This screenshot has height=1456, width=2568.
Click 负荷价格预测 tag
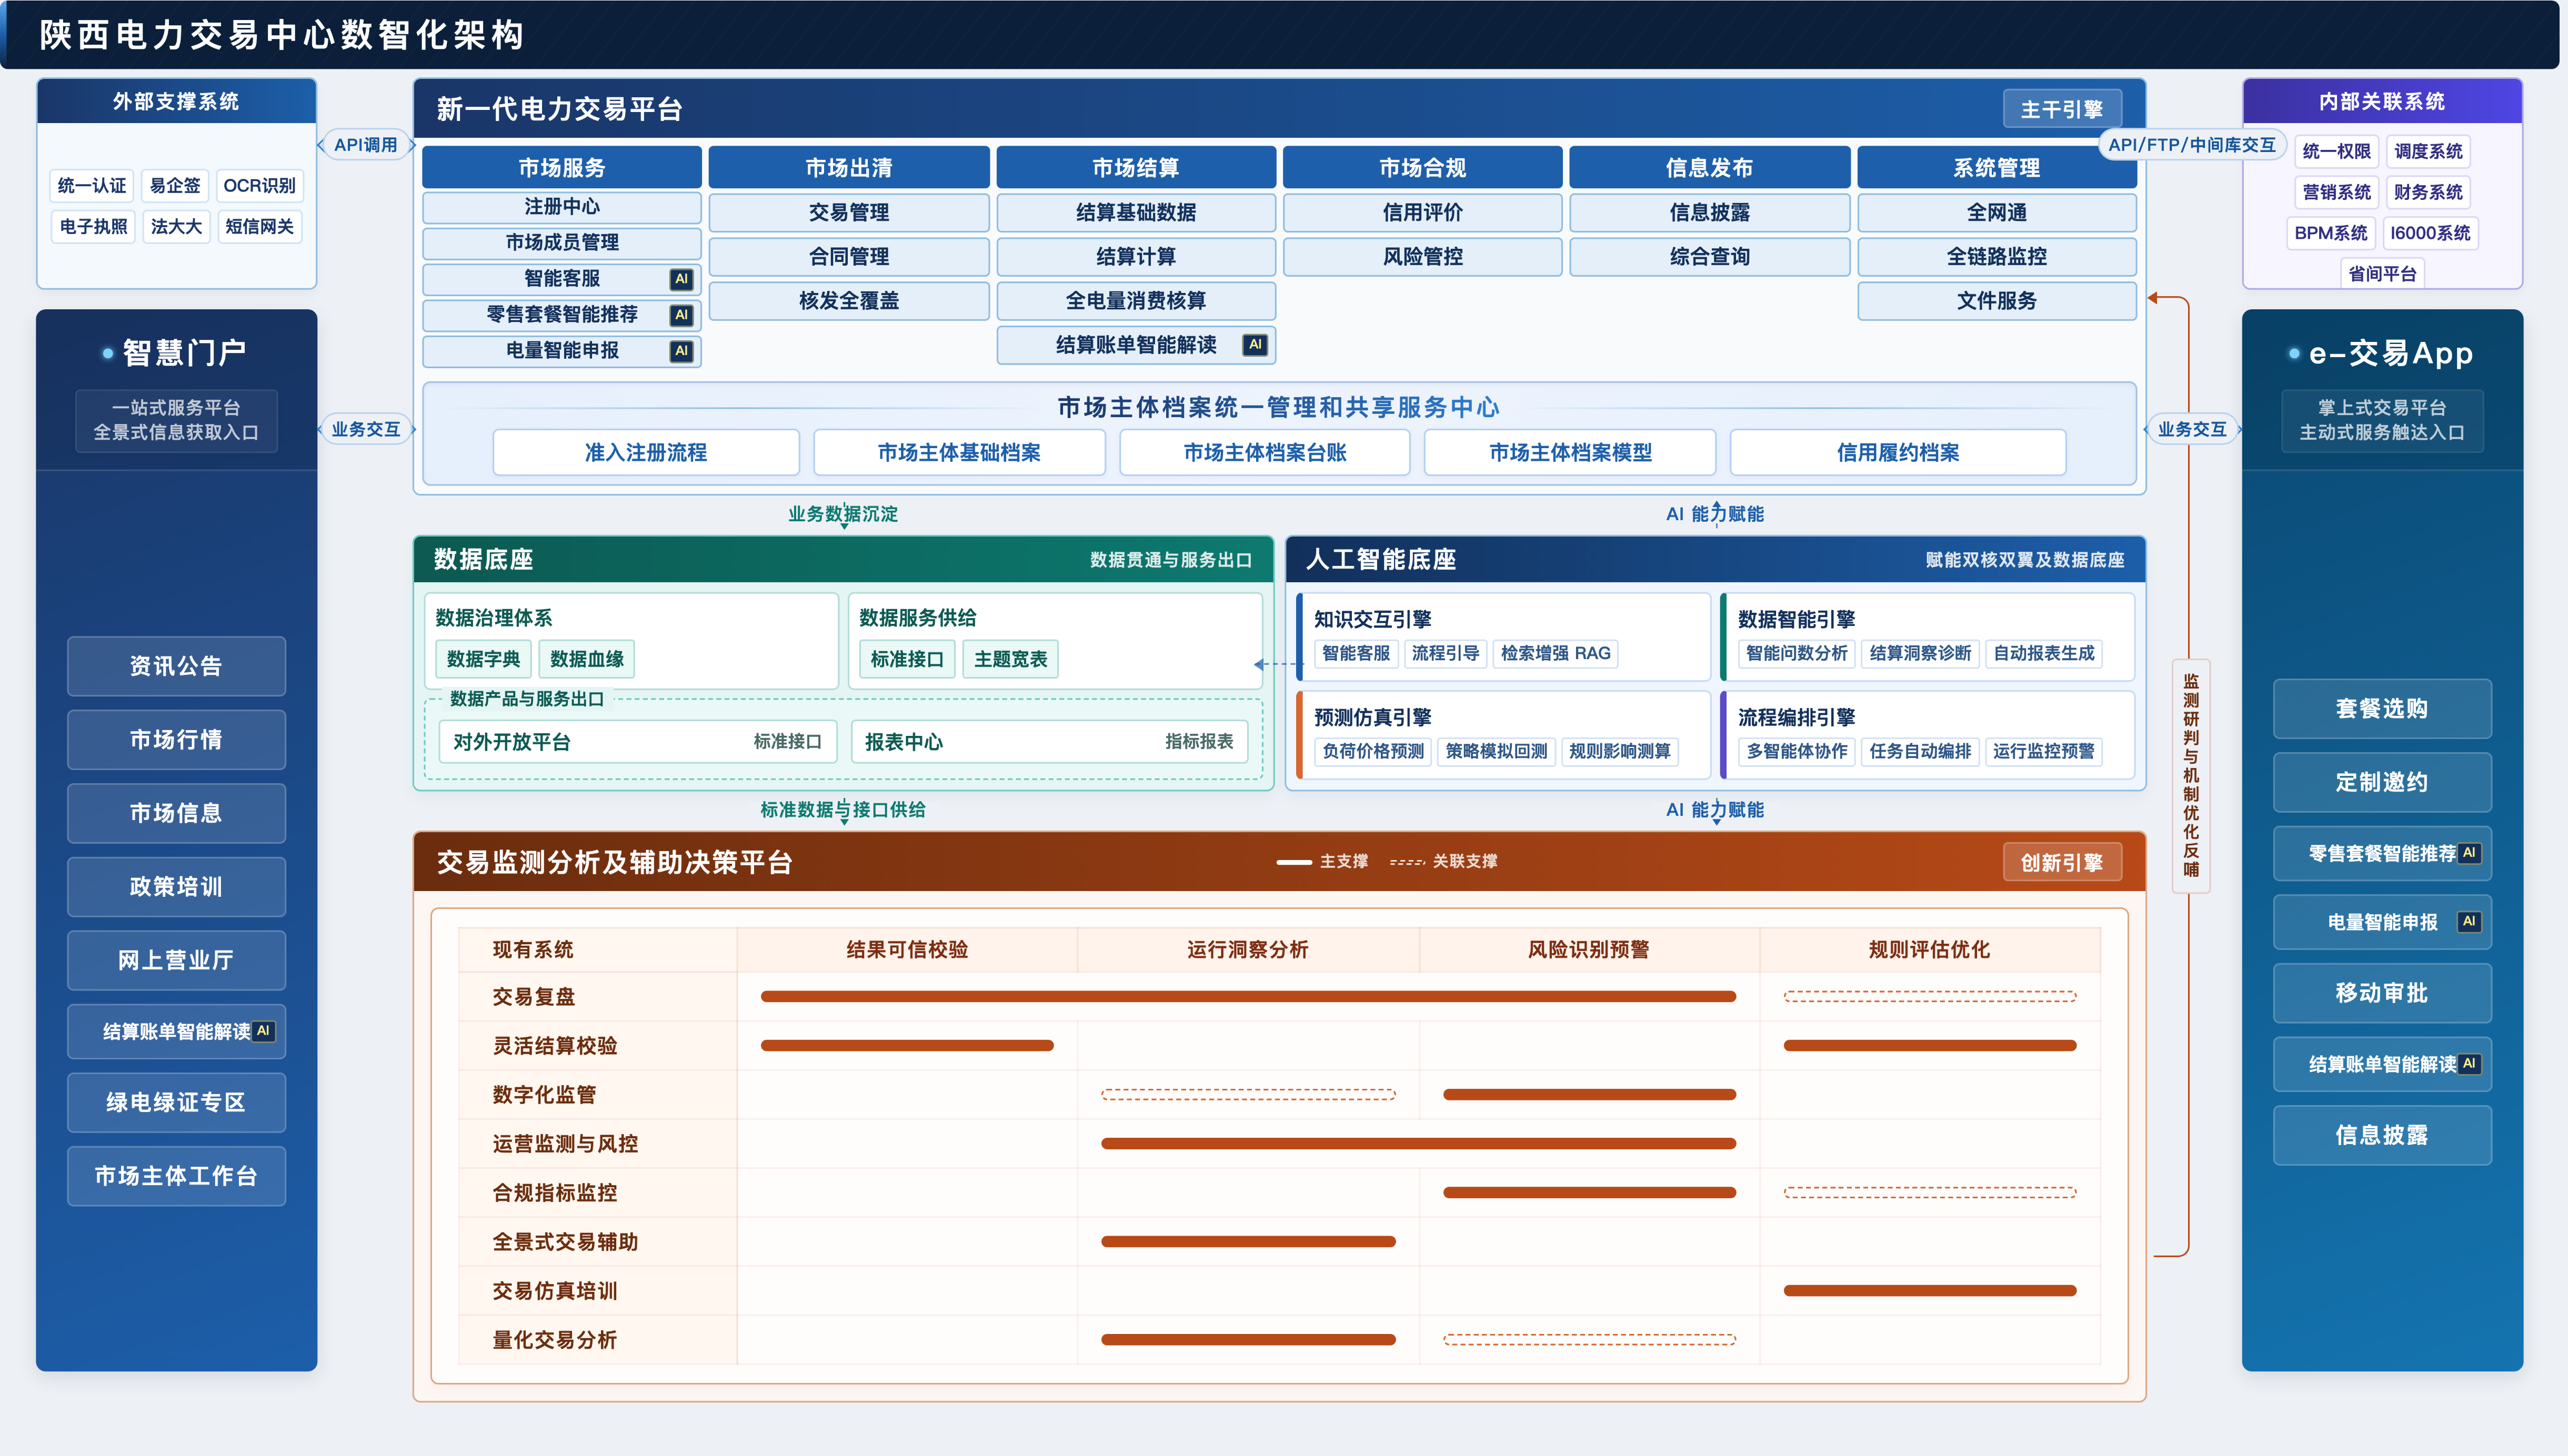(1372, 752)
